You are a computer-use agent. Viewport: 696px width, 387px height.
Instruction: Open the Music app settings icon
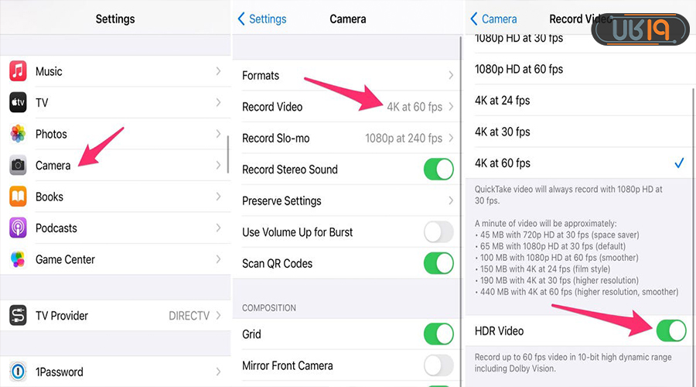pyautogui.click(x=19, y=71)
